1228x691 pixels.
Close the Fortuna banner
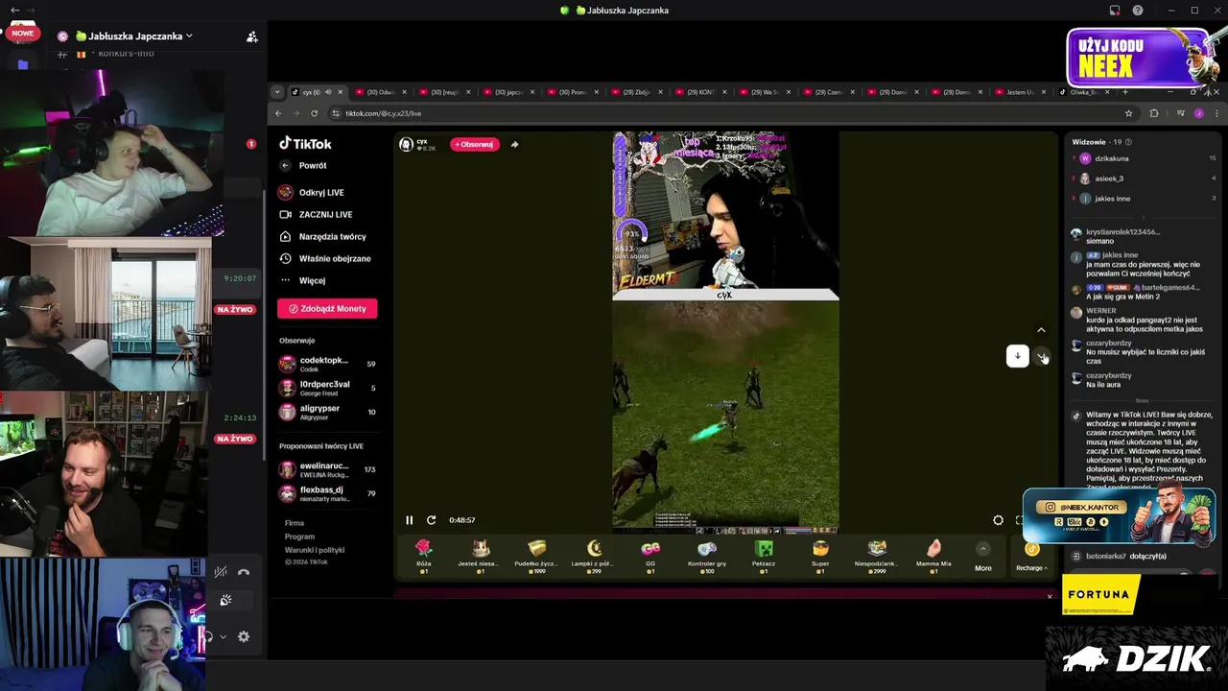coord(1050,596)
